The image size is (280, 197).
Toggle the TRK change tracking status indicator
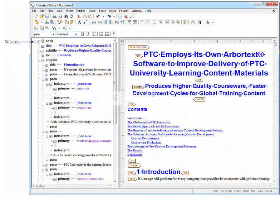(215, 191)
